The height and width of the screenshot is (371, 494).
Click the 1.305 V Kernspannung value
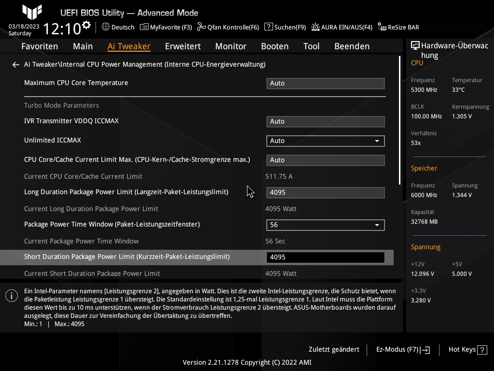pos(462,116)
